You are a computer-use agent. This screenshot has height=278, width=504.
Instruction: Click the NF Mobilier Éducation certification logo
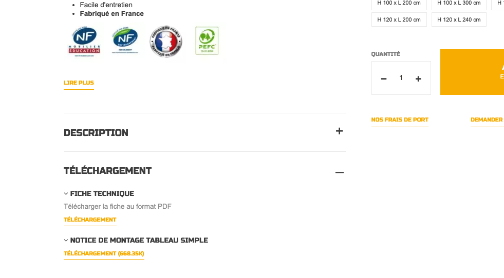(85, 41)
